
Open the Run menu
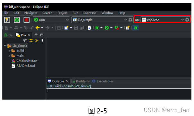[x=75, y=13]
